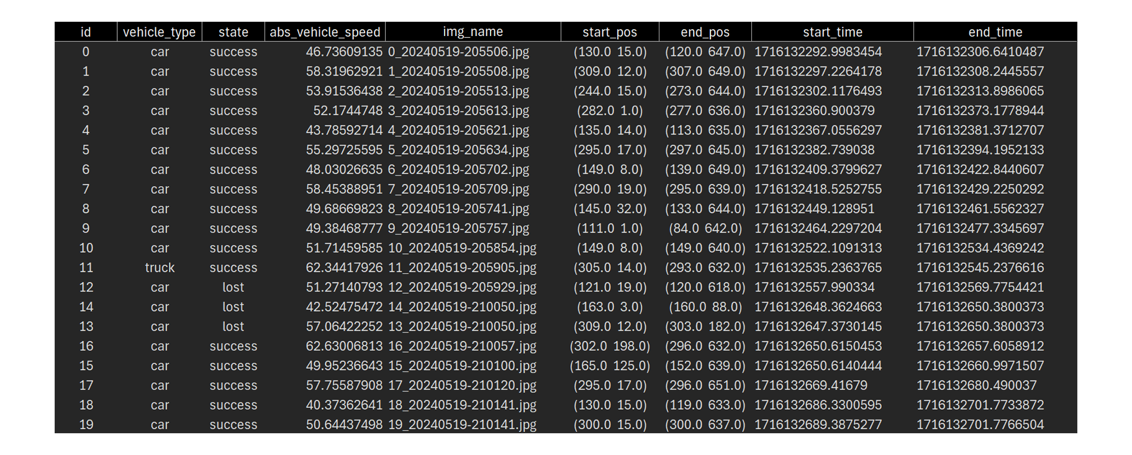The width and height of the screenshot is (1132, 455).
Task: Click start_pos cell (145.0 32.0)
Action: click(610, 209)
